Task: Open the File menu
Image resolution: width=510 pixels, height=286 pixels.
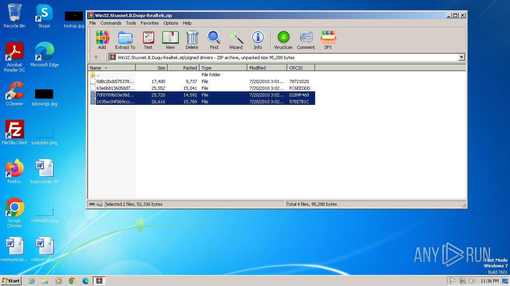Action: (92, 23)
